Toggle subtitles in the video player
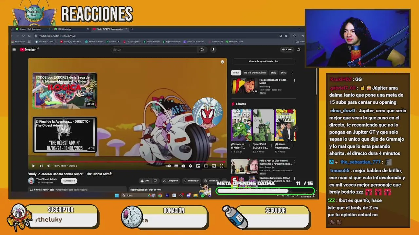This screenshot has height=235, width=419. (x=176, y=166)
